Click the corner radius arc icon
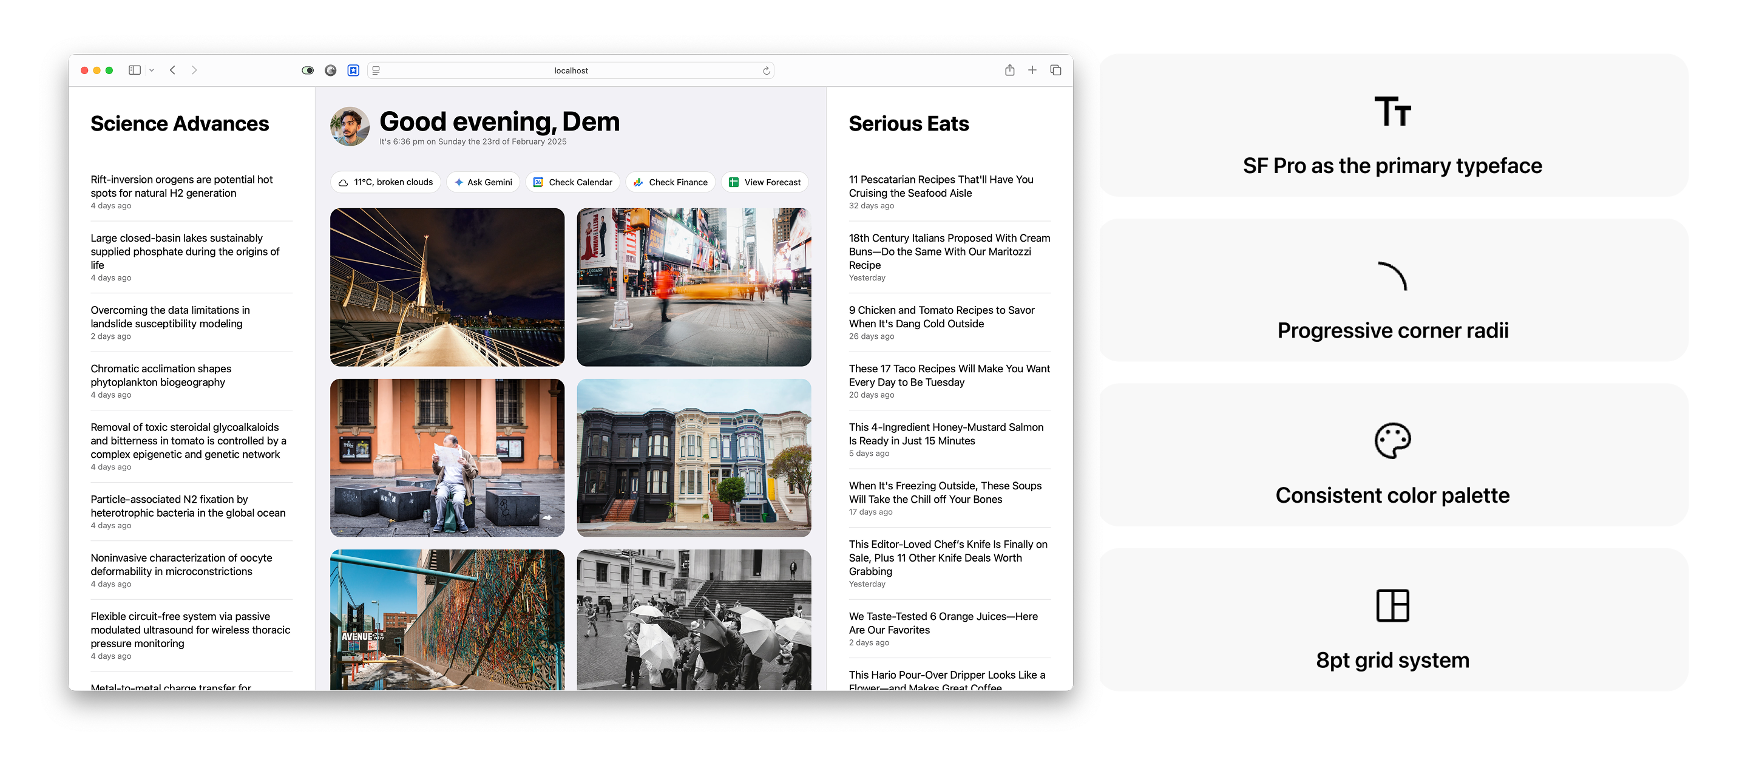Image resolution: width=1748 pixels, height=765 pixels. pyautogui.click(x=1392, y=276)
